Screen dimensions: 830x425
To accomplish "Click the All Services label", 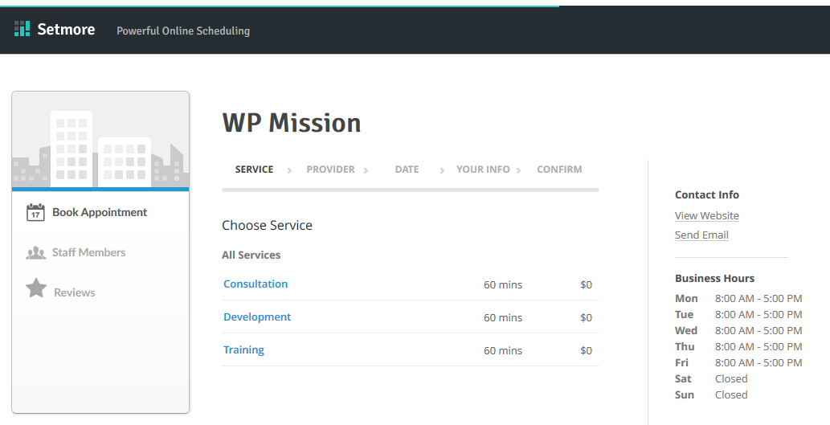I will coord(251,255).
